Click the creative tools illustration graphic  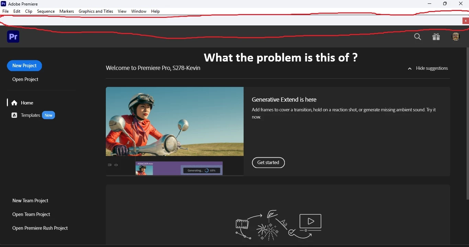click(278, 225)
